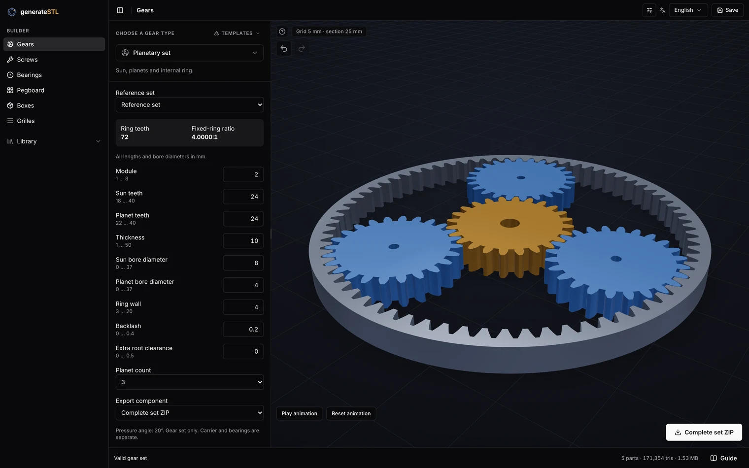The height and width of the screenshot is (468, 749).
Task: Click the Planet teeth input field
Action: 243,219
